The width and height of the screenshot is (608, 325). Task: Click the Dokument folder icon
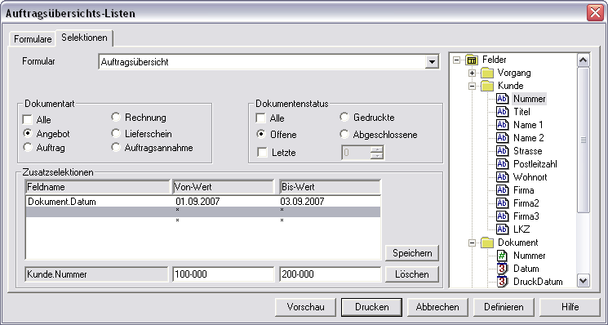(487, 243)
